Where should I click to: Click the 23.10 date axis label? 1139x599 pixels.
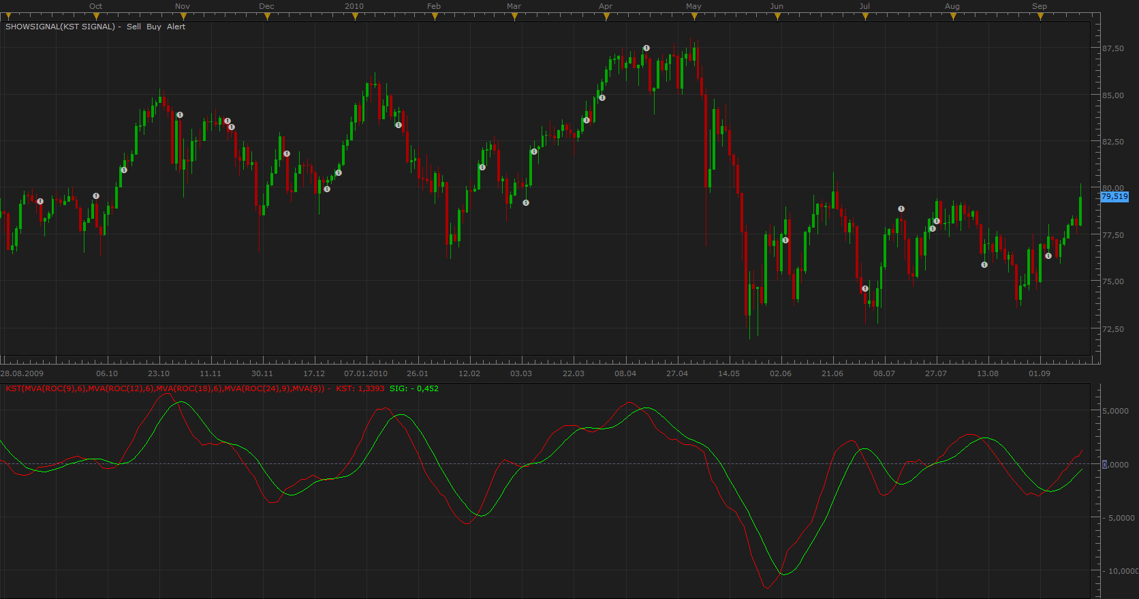[159, 373]
